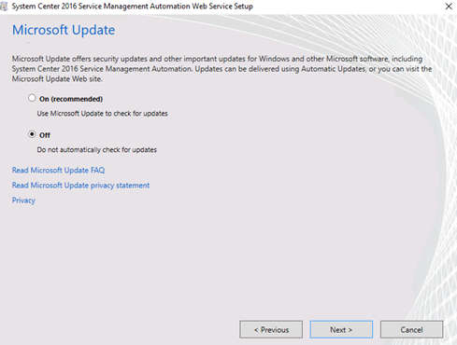Close the setup window with X
457x345 pixels.
[x=449, y=7]
